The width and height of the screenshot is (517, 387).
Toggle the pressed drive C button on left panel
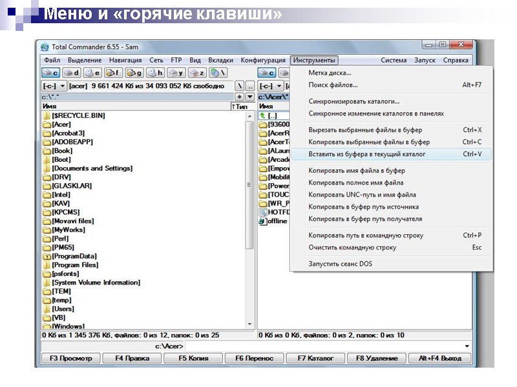(50, 74)
